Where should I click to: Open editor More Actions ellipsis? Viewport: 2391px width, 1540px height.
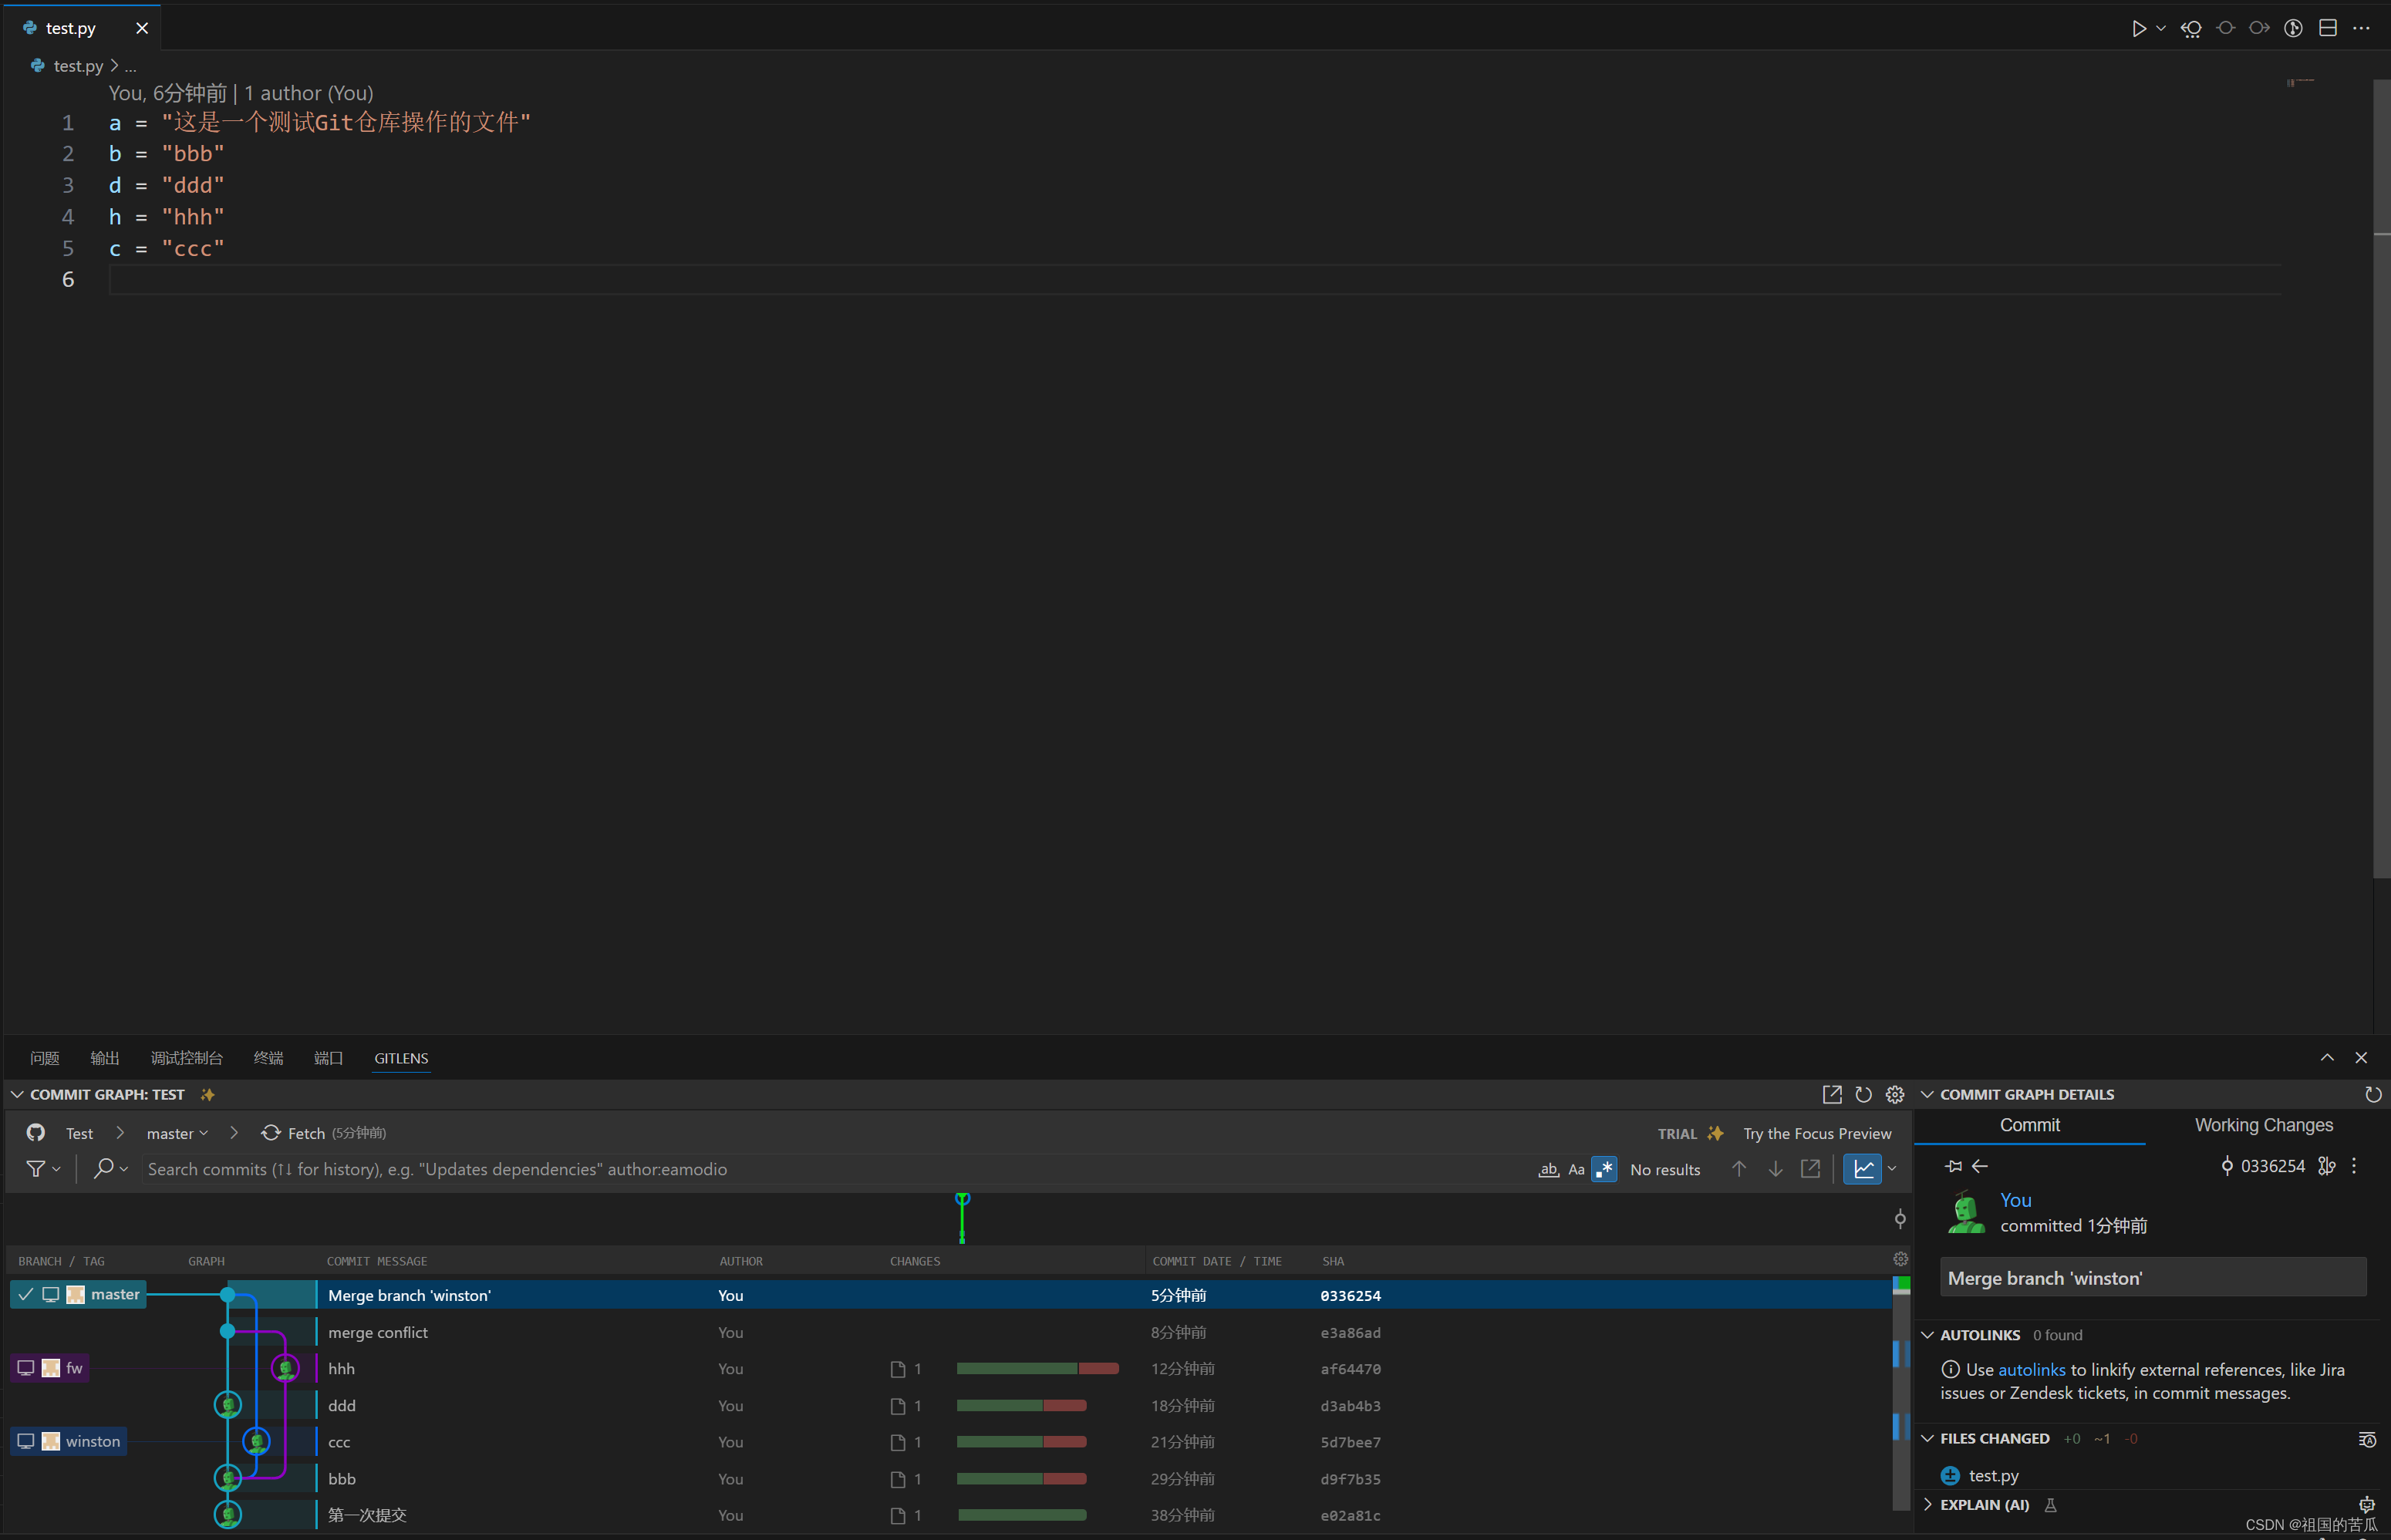[2361, 28]
